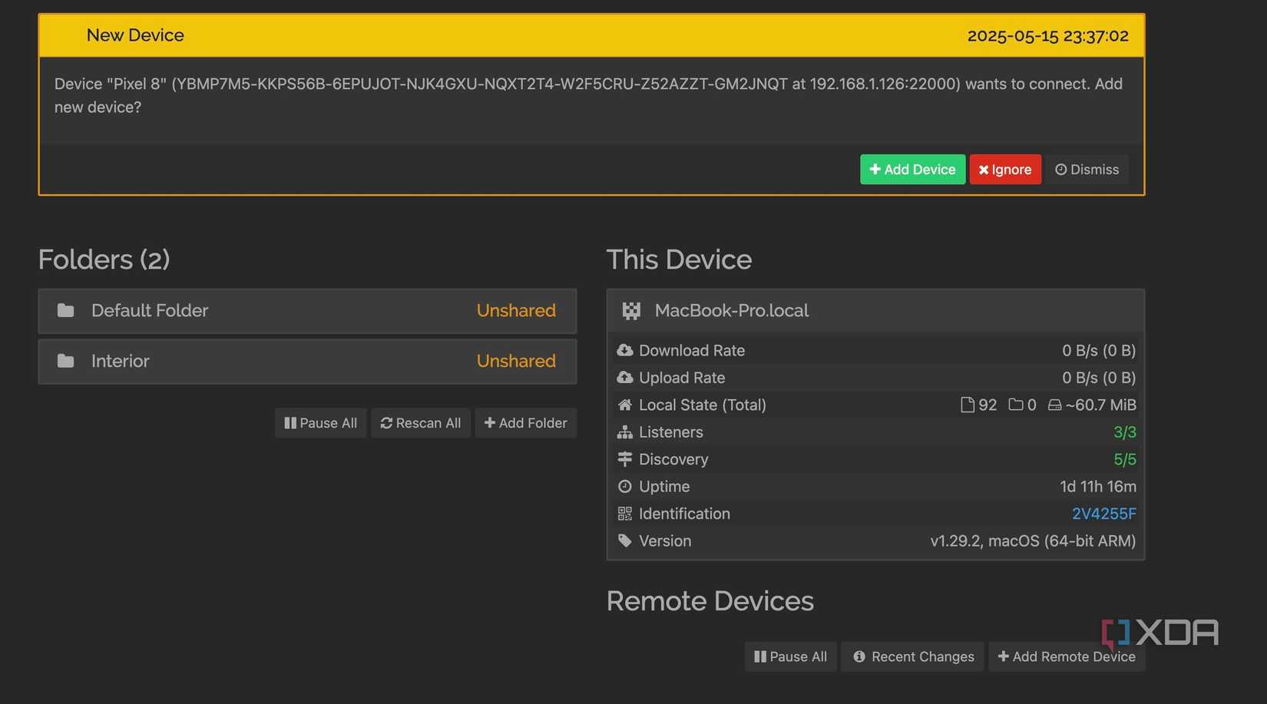This screenshot has height=704, width=1267.
Task: Add the Pixel 8 device
Action: (x=912, y=169)
